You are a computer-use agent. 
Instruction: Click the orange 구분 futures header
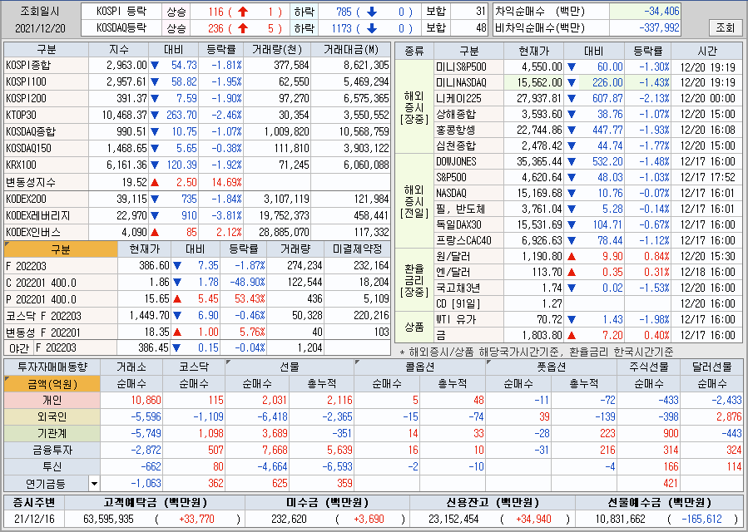61,249
